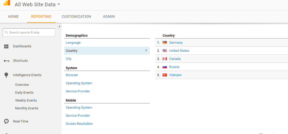Open the Admin tab
288x134 pixels.
(x=109, y=16)
